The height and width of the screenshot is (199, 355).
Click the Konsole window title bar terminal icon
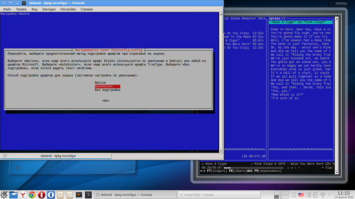coord(24,3)
